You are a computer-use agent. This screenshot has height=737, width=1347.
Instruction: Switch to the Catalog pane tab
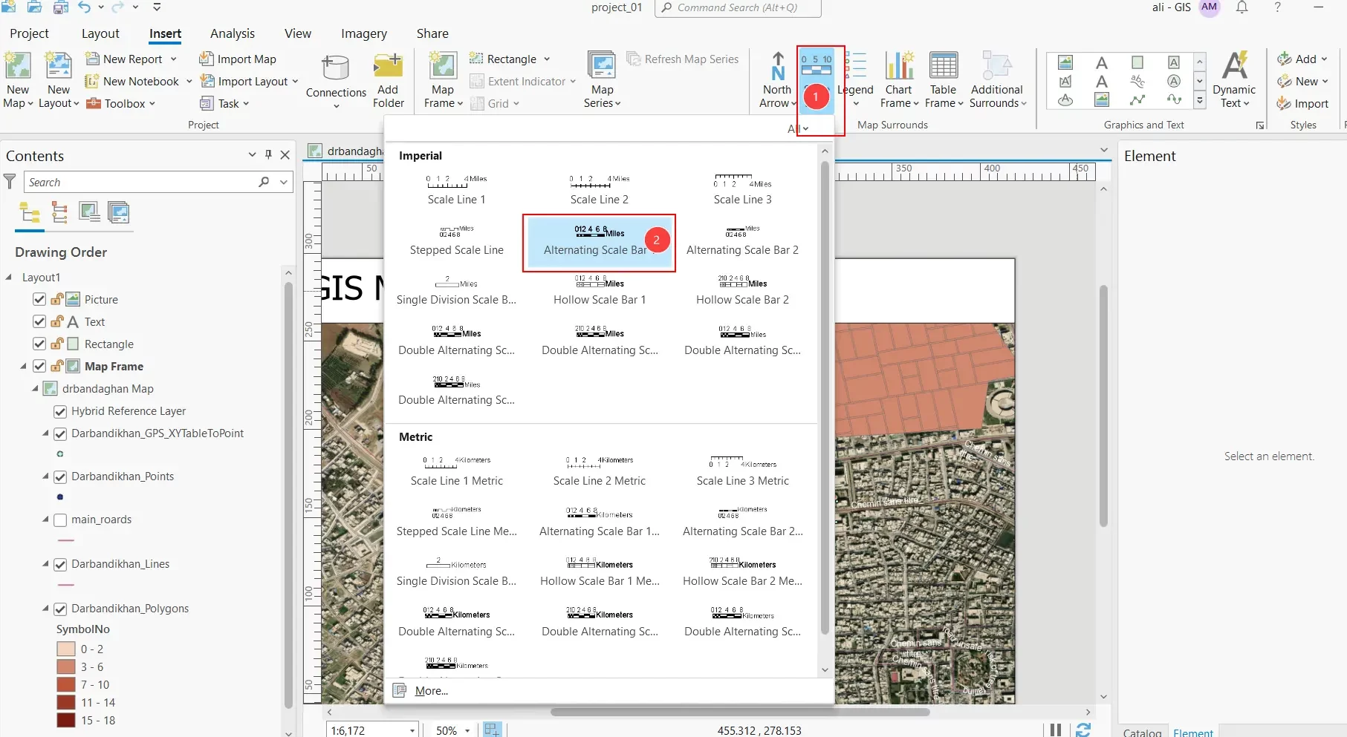click(1142, 732)
